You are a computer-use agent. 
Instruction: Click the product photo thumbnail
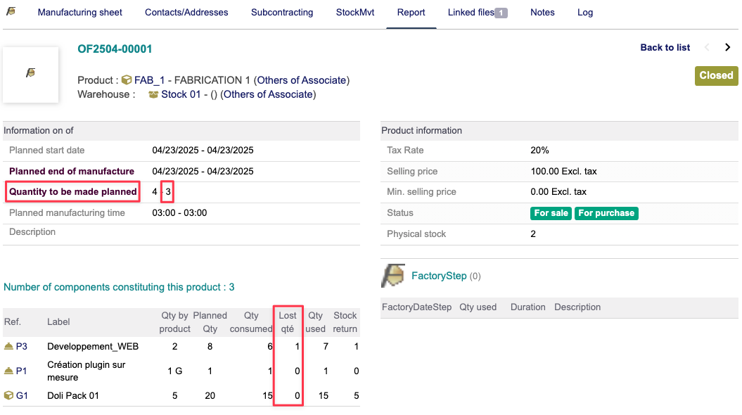pyautogui.click(x=30, y=75)
